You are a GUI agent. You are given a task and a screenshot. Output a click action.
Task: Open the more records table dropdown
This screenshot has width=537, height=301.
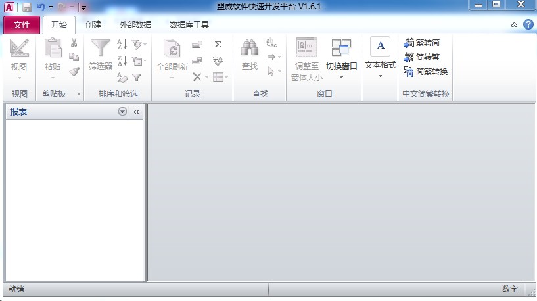[x=220, y=77]
